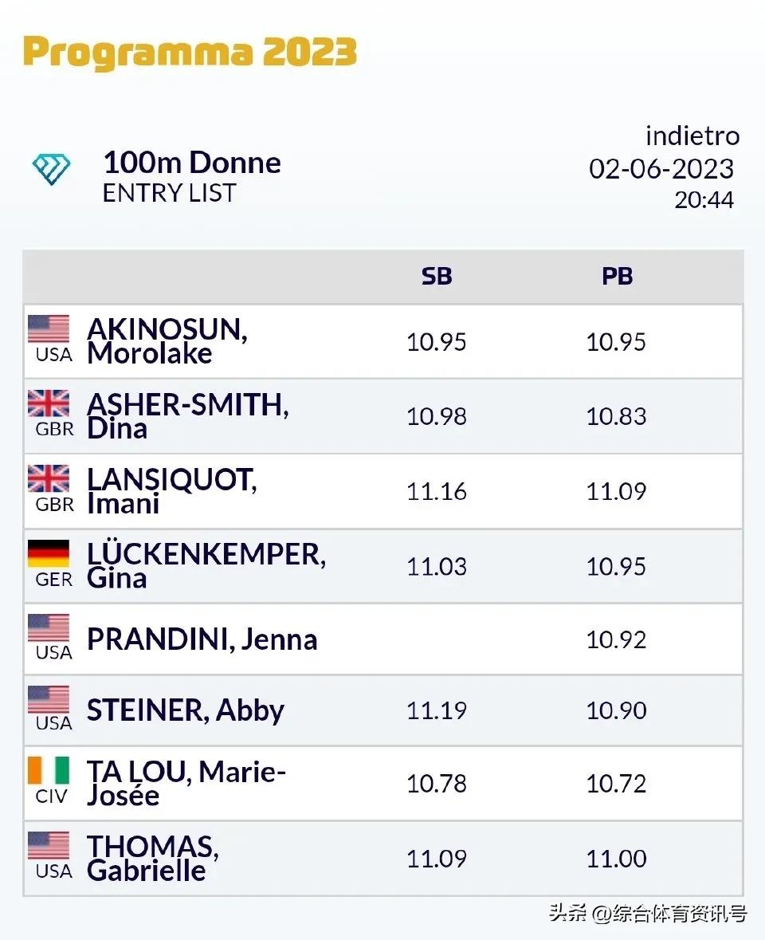Click the USA flag beside Prandini
The image size is (765, 940).
tap(49, 628)
